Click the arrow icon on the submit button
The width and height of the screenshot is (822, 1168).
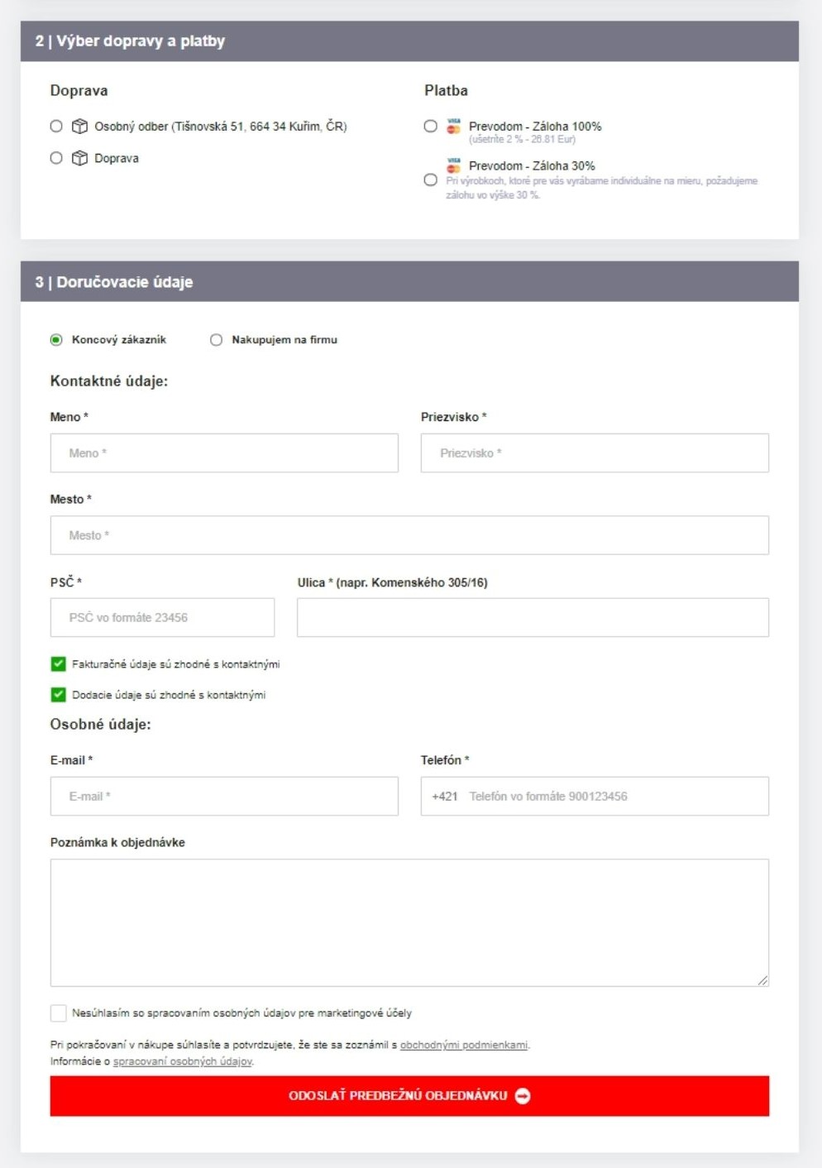tap(523, 1096)
